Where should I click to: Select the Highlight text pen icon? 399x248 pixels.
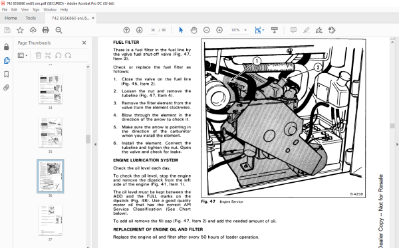(306, 30)
